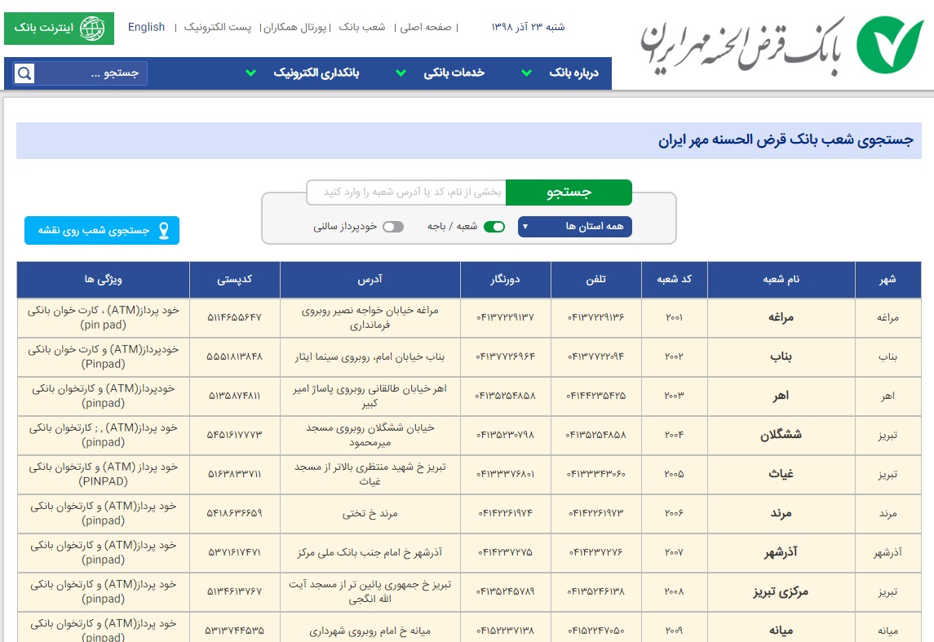Focus the branch name/code search field

[406, 193]
